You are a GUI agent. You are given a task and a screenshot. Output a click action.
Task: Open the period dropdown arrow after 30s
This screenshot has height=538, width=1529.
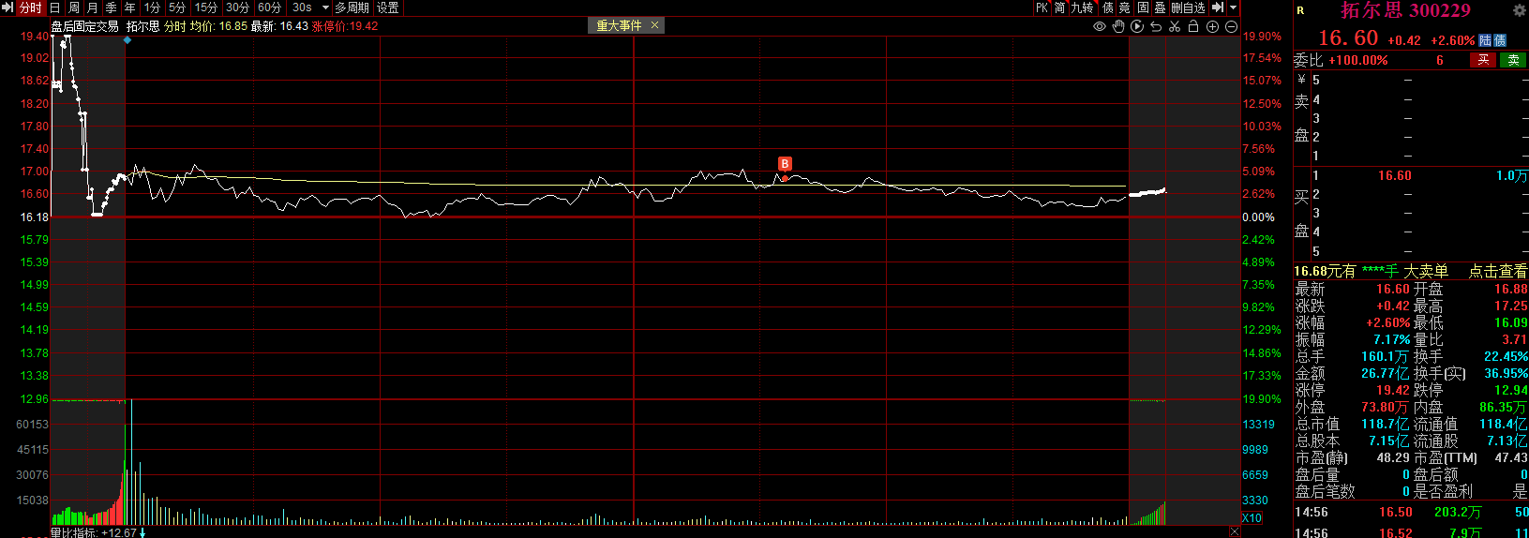(325, 7)
